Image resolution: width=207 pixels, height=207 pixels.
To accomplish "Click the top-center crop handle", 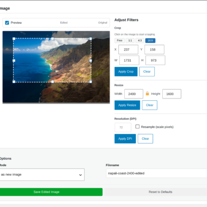I will [53, 38].
